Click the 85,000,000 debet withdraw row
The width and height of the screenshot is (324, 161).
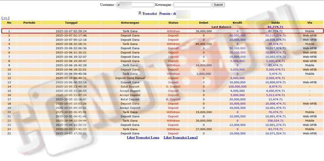162,44
